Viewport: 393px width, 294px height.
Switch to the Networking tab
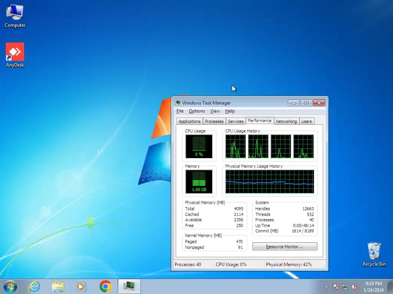click(286, 121)
